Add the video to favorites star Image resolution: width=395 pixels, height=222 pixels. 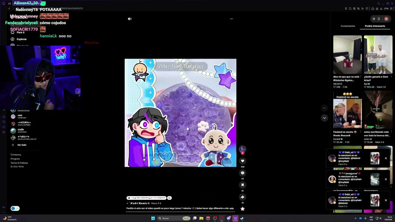[243, 209]
